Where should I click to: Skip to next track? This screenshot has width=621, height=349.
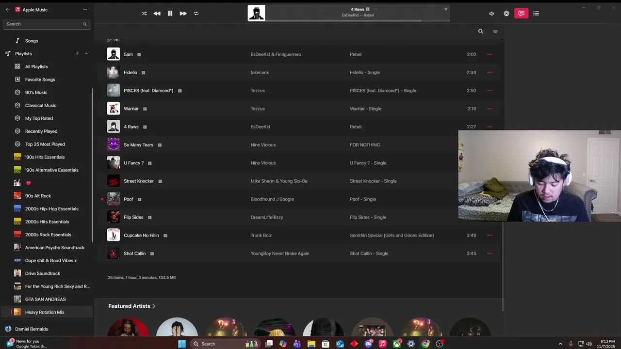[183, 14]
